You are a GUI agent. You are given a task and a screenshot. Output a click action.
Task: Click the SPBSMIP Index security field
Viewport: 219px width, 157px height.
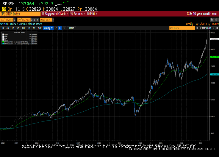[x=20, y=14]
